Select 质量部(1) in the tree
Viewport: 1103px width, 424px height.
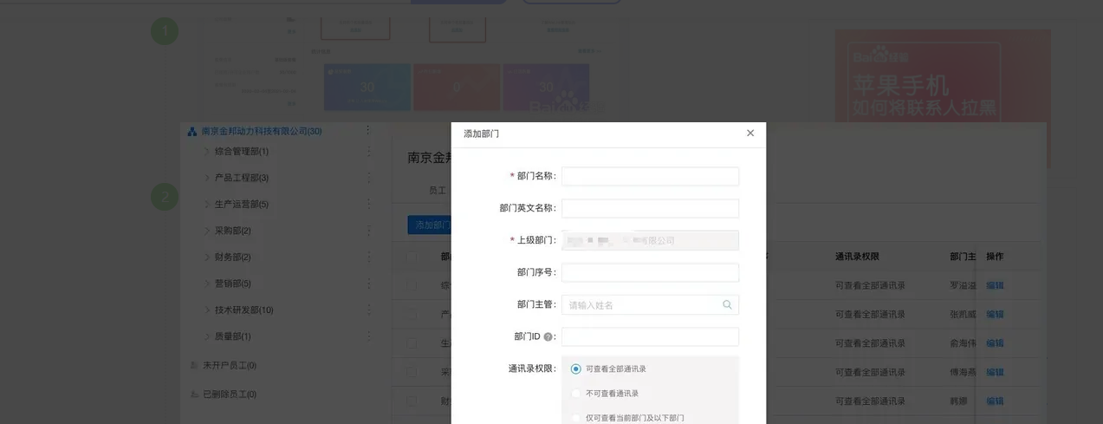click(233, 336)
